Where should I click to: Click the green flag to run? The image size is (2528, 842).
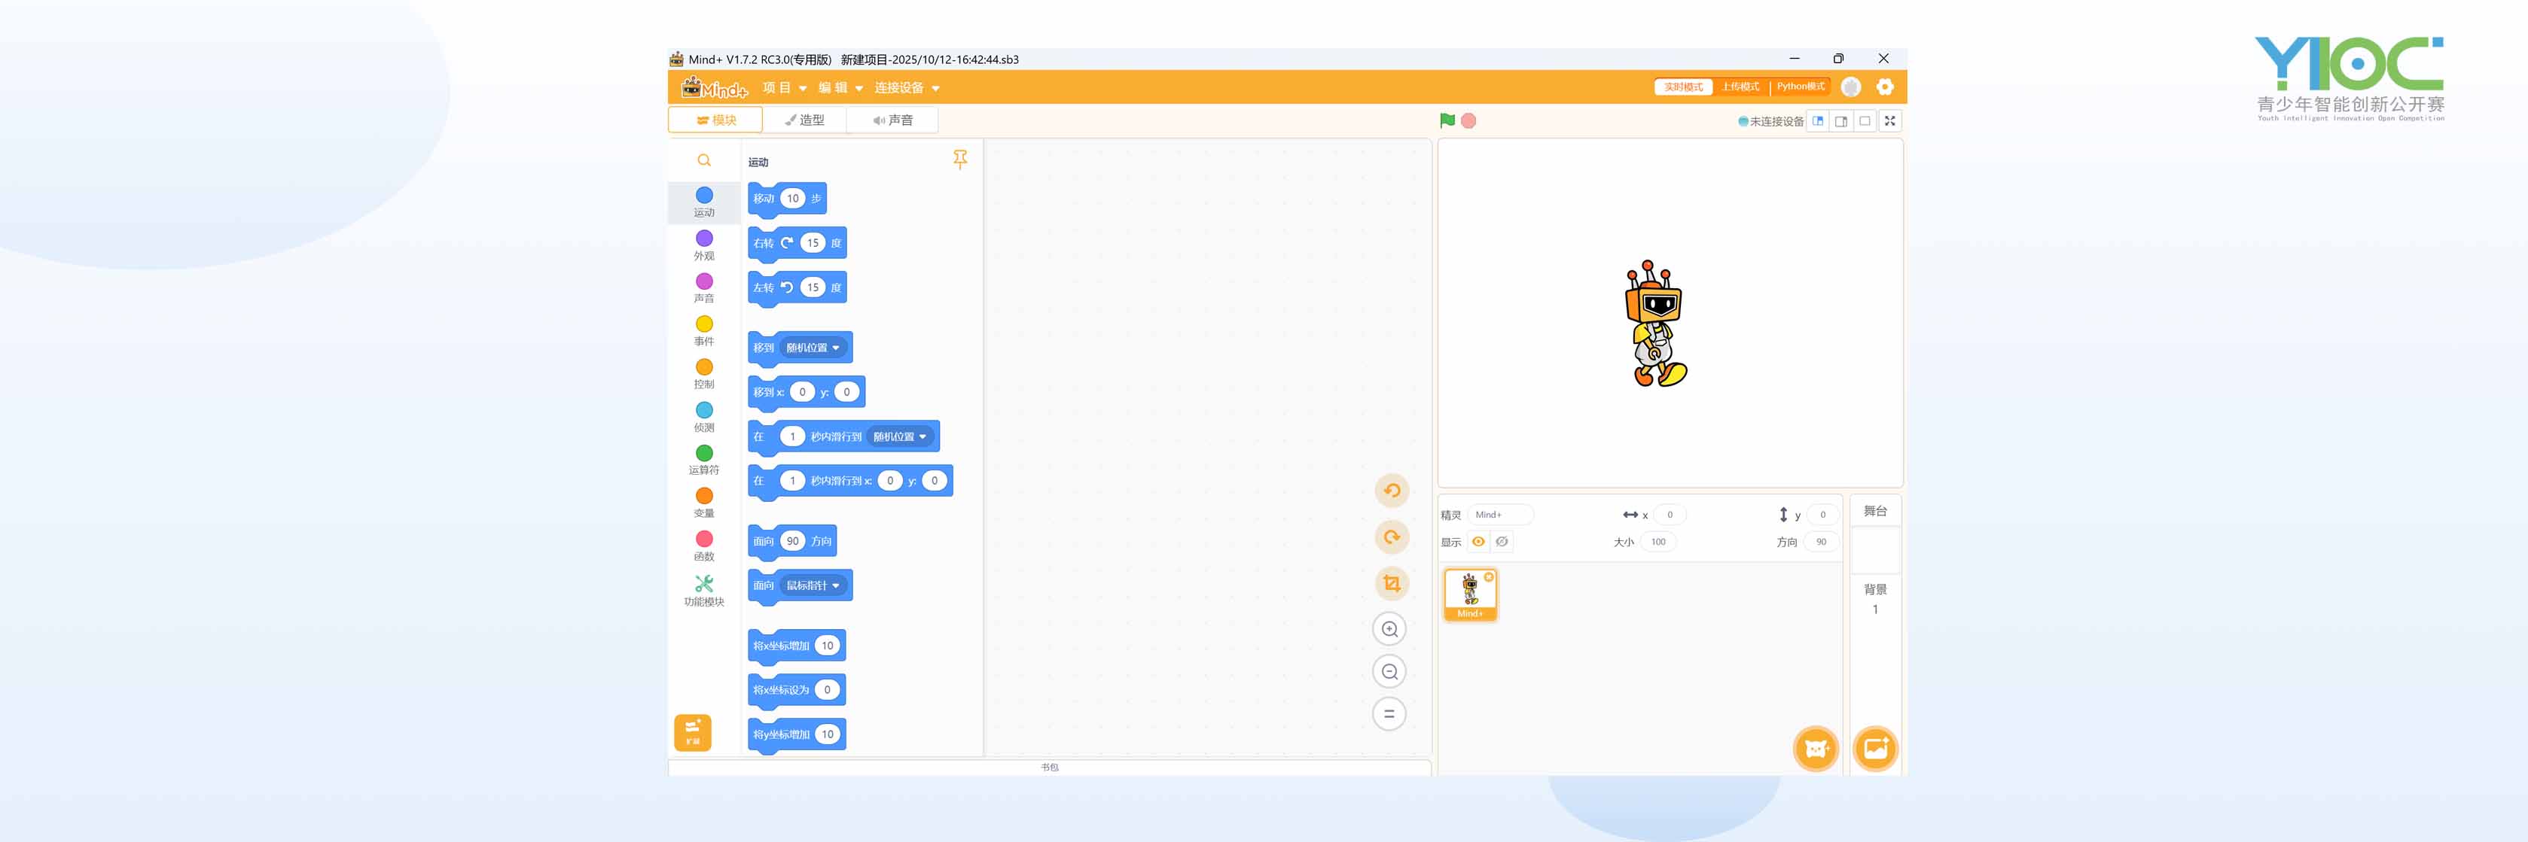tap(1447, 120)
